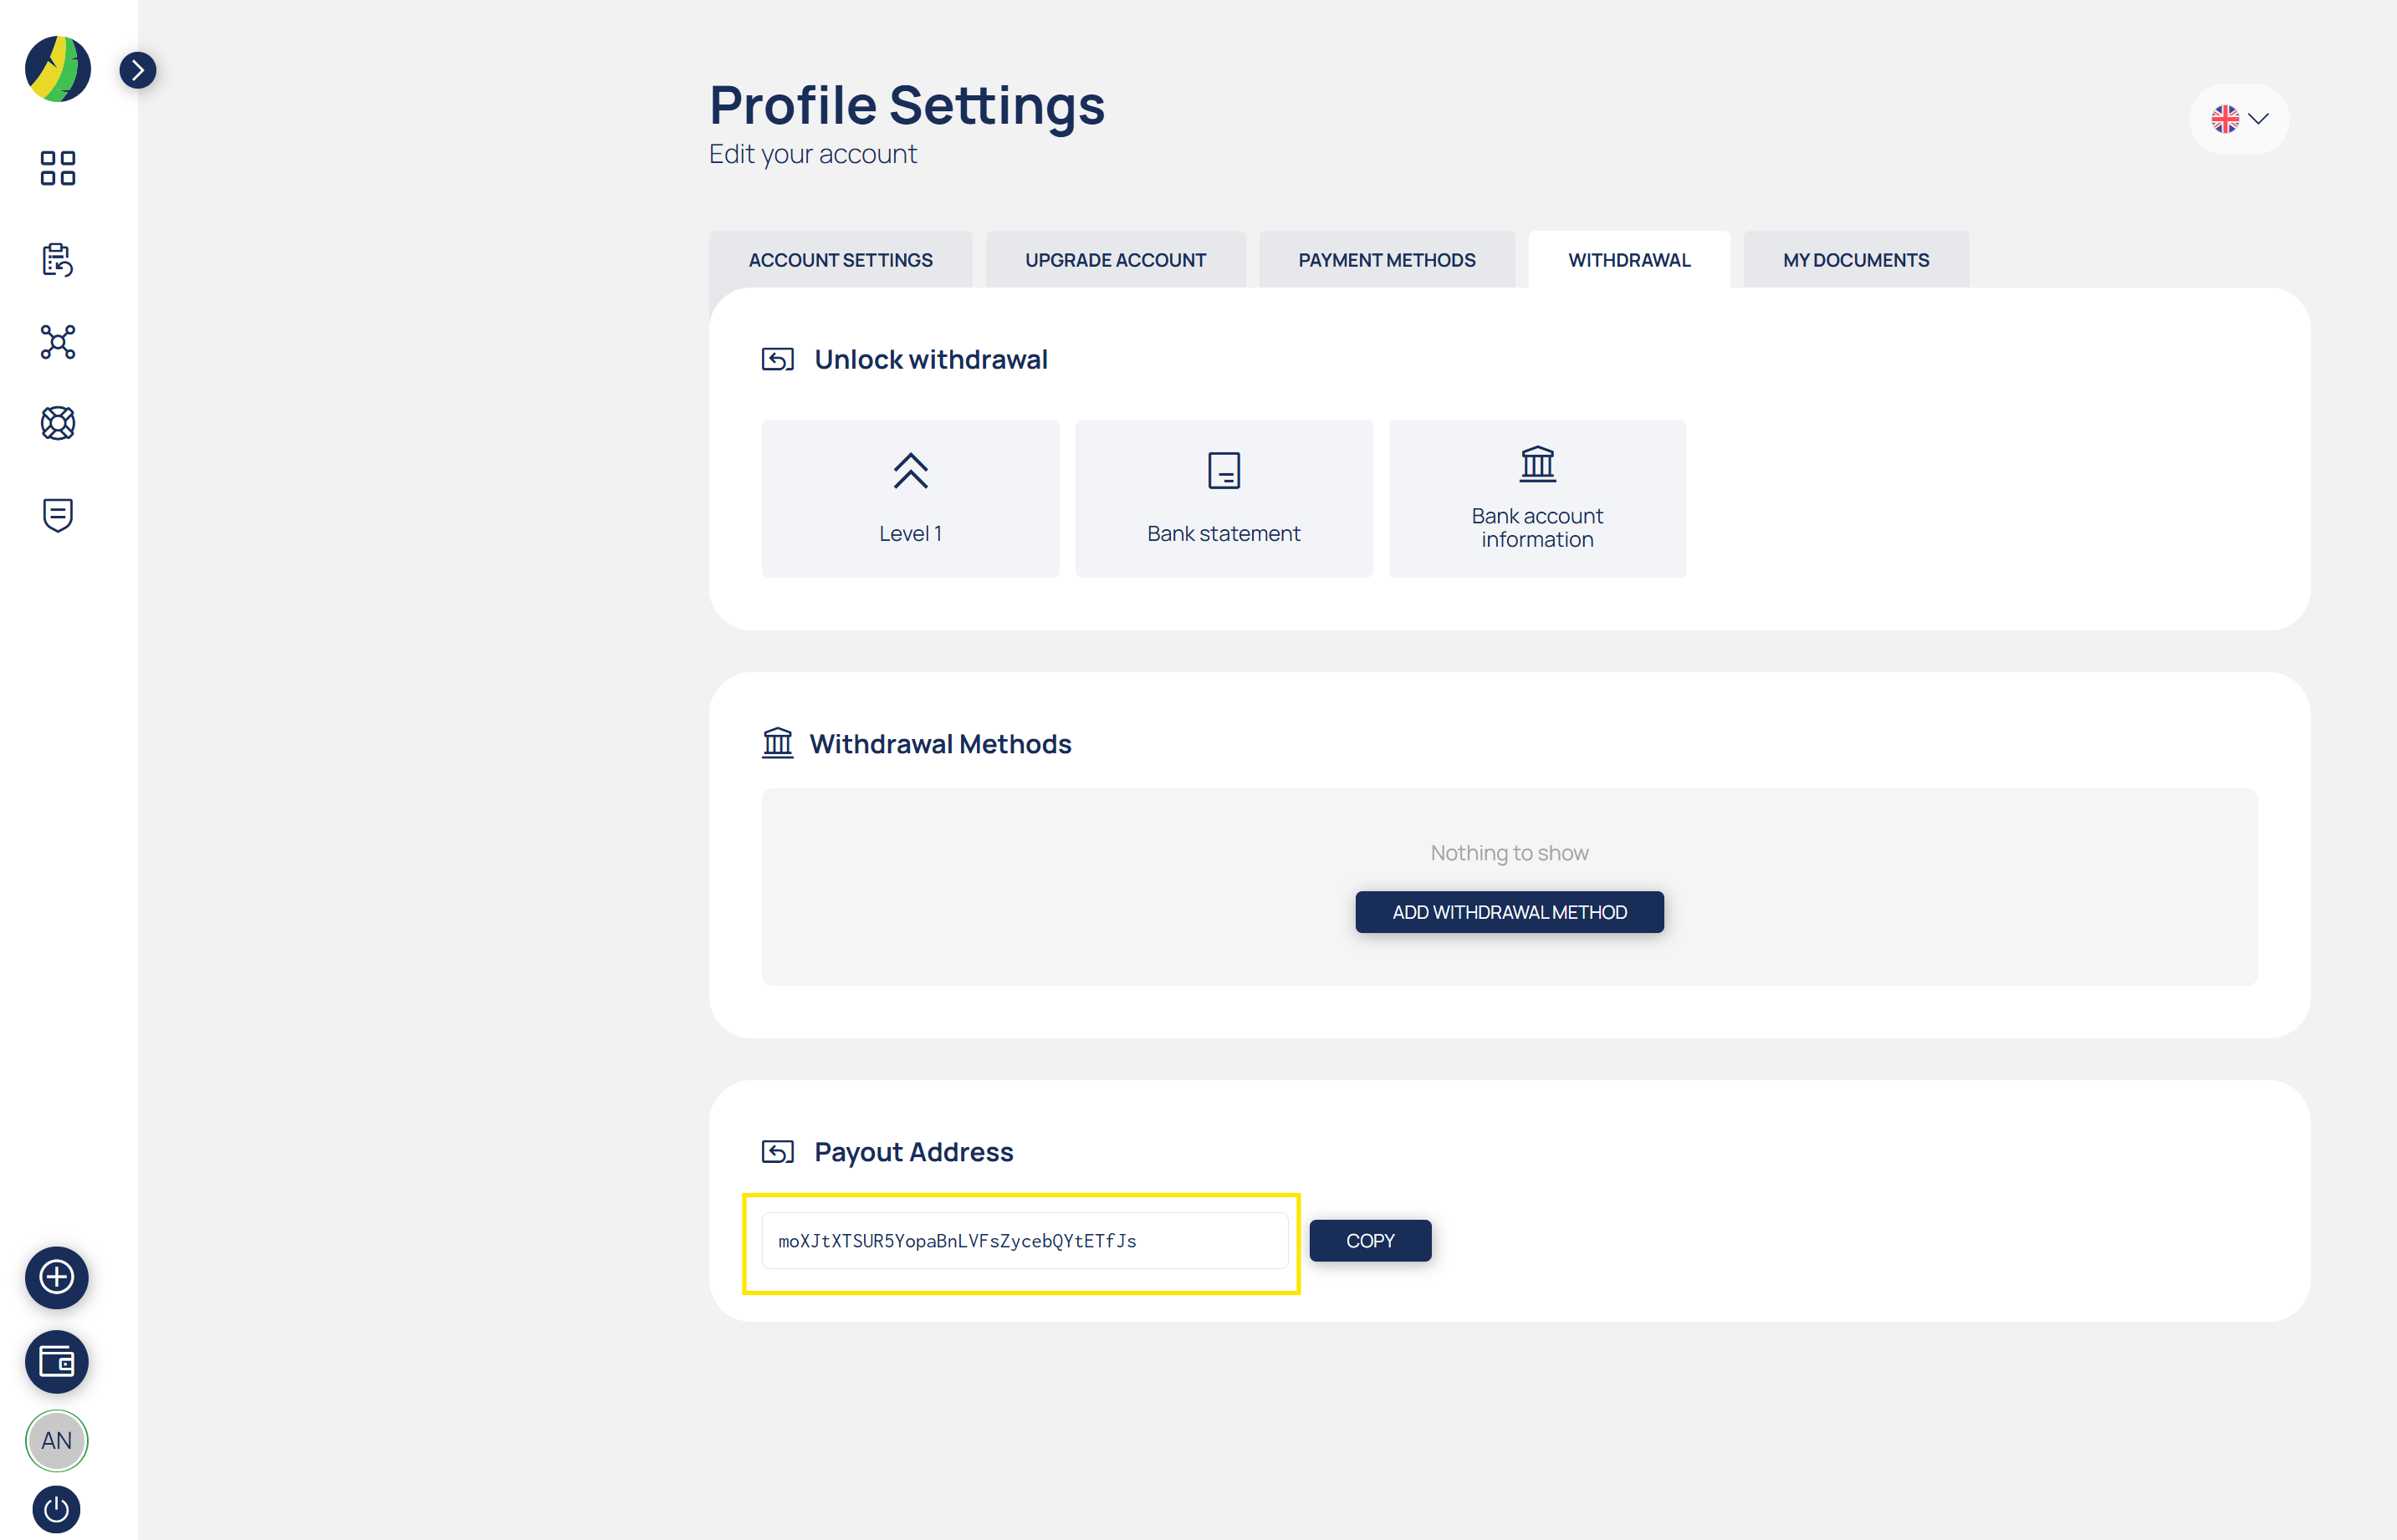Open the wallet icon in sidebar
2397x1540 pixels.
(56, 1361)
